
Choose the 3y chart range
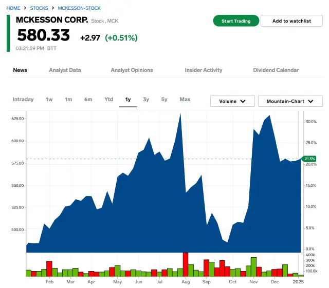pyautogui.click(x=146, y=100)
